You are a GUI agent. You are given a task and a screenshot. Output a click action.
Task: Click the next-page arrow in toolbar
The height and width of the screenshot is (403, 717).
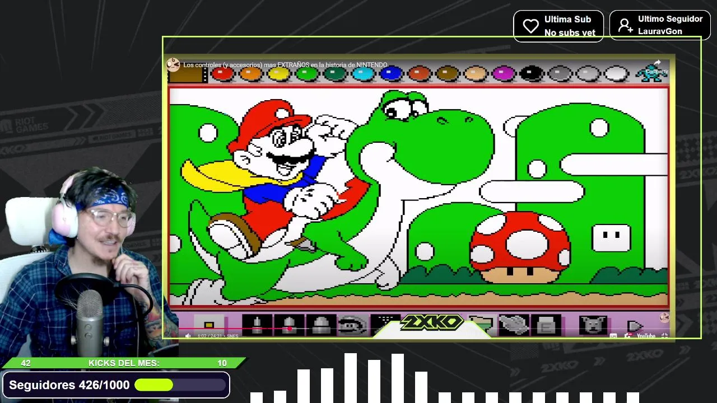point(634,326)
